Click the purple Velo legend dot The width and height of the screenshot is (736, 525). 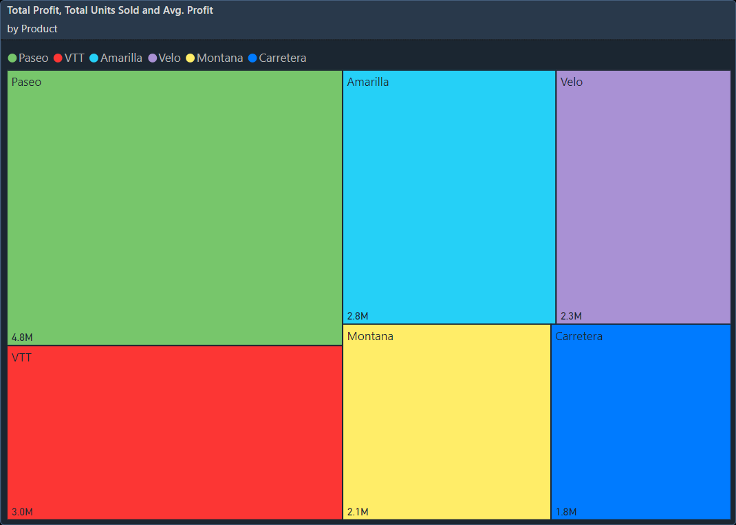click(152, 58)
